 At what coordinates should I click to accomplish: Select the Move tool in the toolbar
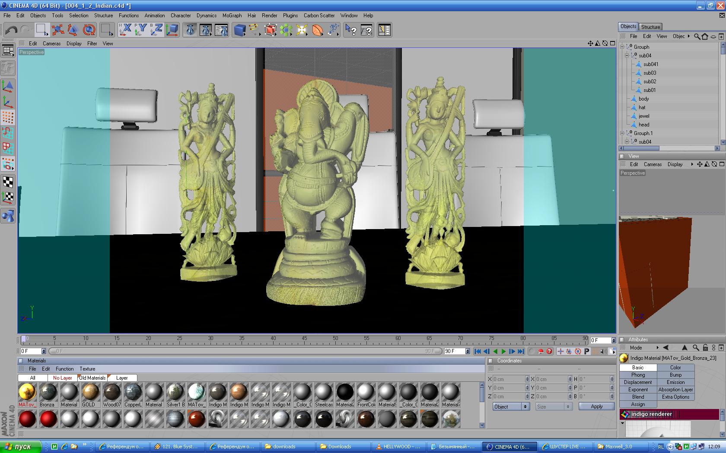[x=57, y=30]
